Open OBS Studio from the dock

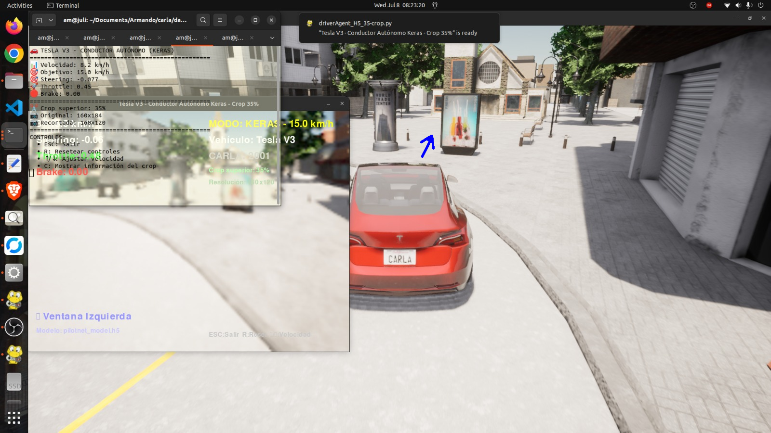14,327
